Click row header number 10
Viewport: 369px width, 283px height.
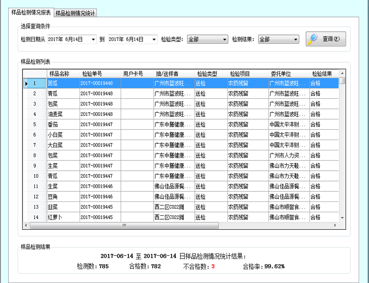point(35,176)
